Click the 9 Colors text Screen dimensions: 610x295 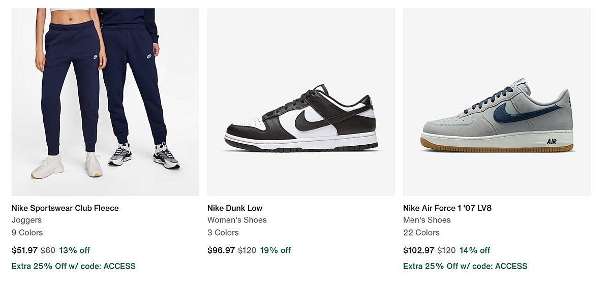click(x=27, y=233)
